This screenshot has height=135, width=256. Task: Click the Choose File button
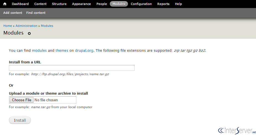pyautogui.click(x=22, y=100)
